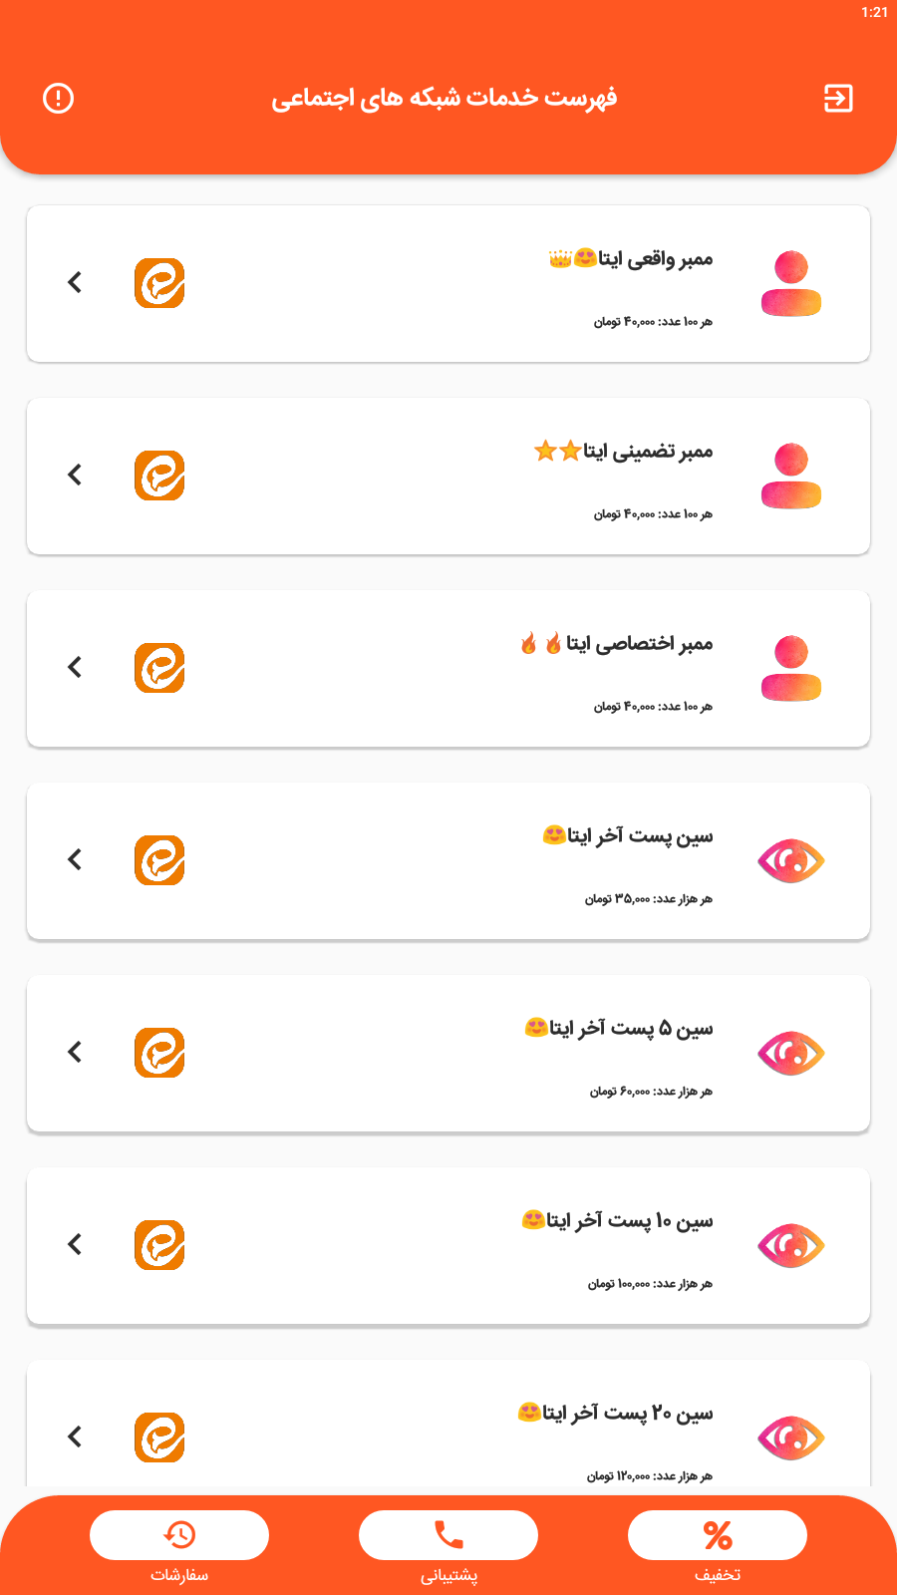Viewport: 897px width, 1595px height.
Task: Tap the Eitaa logo on ممبر تضمینی ایتا
Action: point(159,476)
